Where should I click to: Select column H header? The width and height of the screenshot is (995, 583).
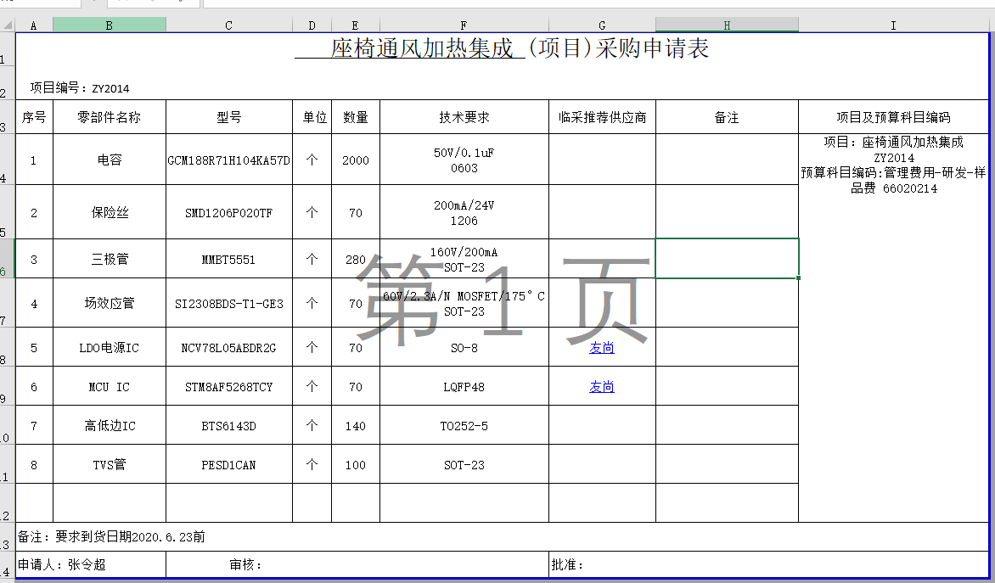click(727, 25)
